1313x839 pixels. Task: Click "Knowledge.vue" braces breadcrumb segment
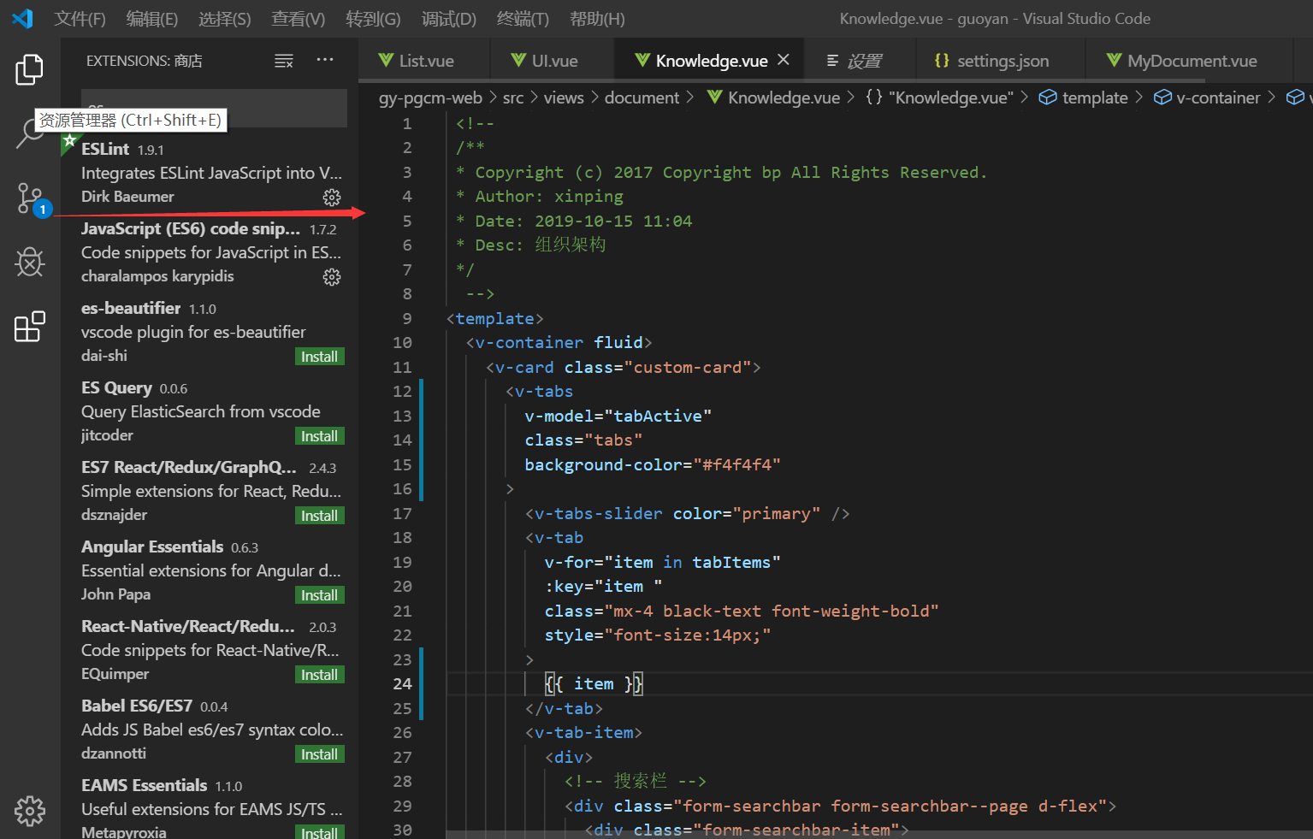939,97
